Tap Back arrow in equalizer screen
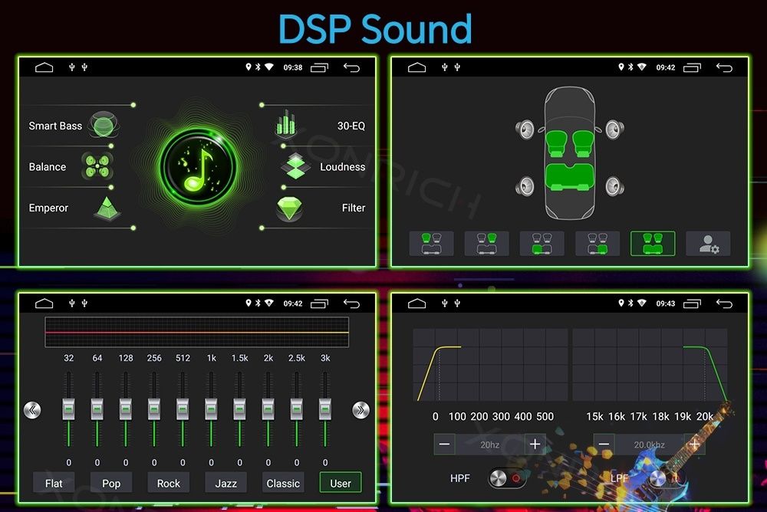Screen dimensions: 767x512 click(351, 304)
